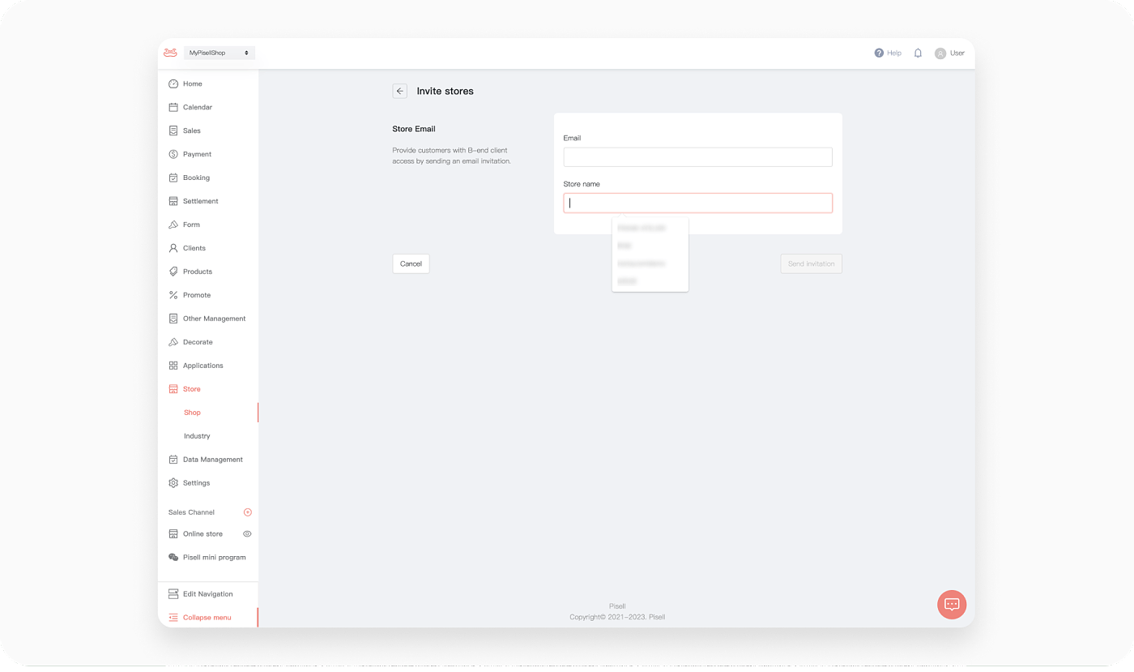Viewport: 1134px width, 672px height.
Task: Click the Collapse menu icon
Action: 173,618
